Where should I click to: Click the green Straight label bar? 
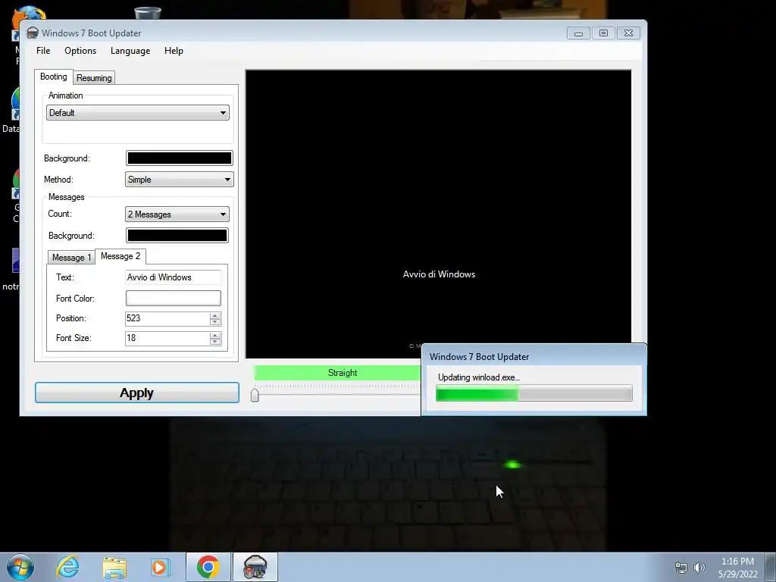click(337, 373)
